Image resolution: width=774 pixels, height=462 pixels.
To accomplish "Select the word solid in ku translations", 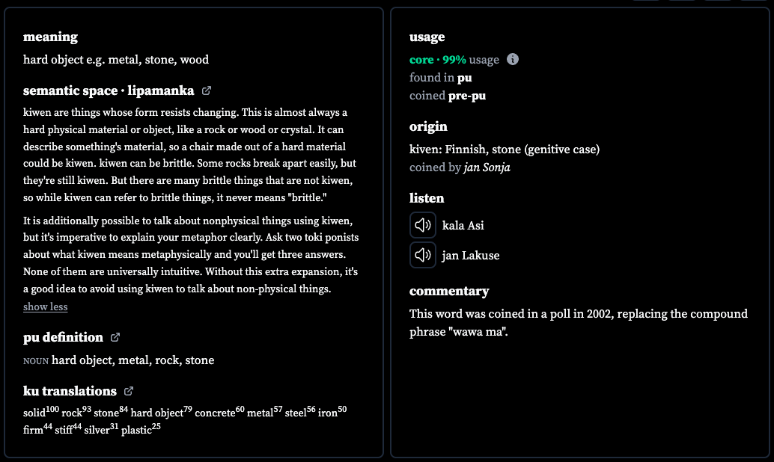I will pos(34,413).
